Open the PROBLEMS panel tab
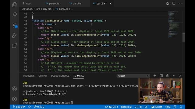Viewport: 195px width, 109px height. tap(29, 76)
